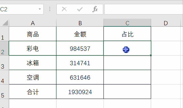Select column A header
Viewport: 183px width, 108px height.
click(33, 23)
